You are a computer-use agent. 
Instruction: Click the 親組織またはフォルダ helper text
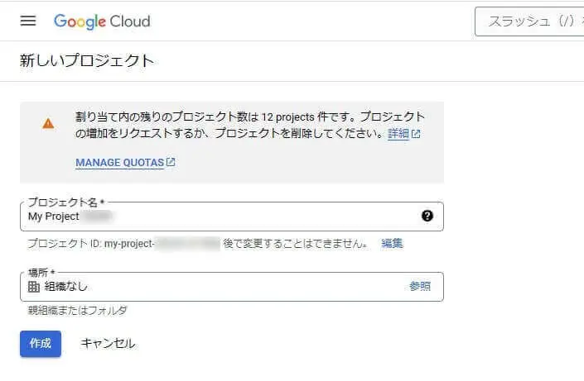click(x=77, y=311)
